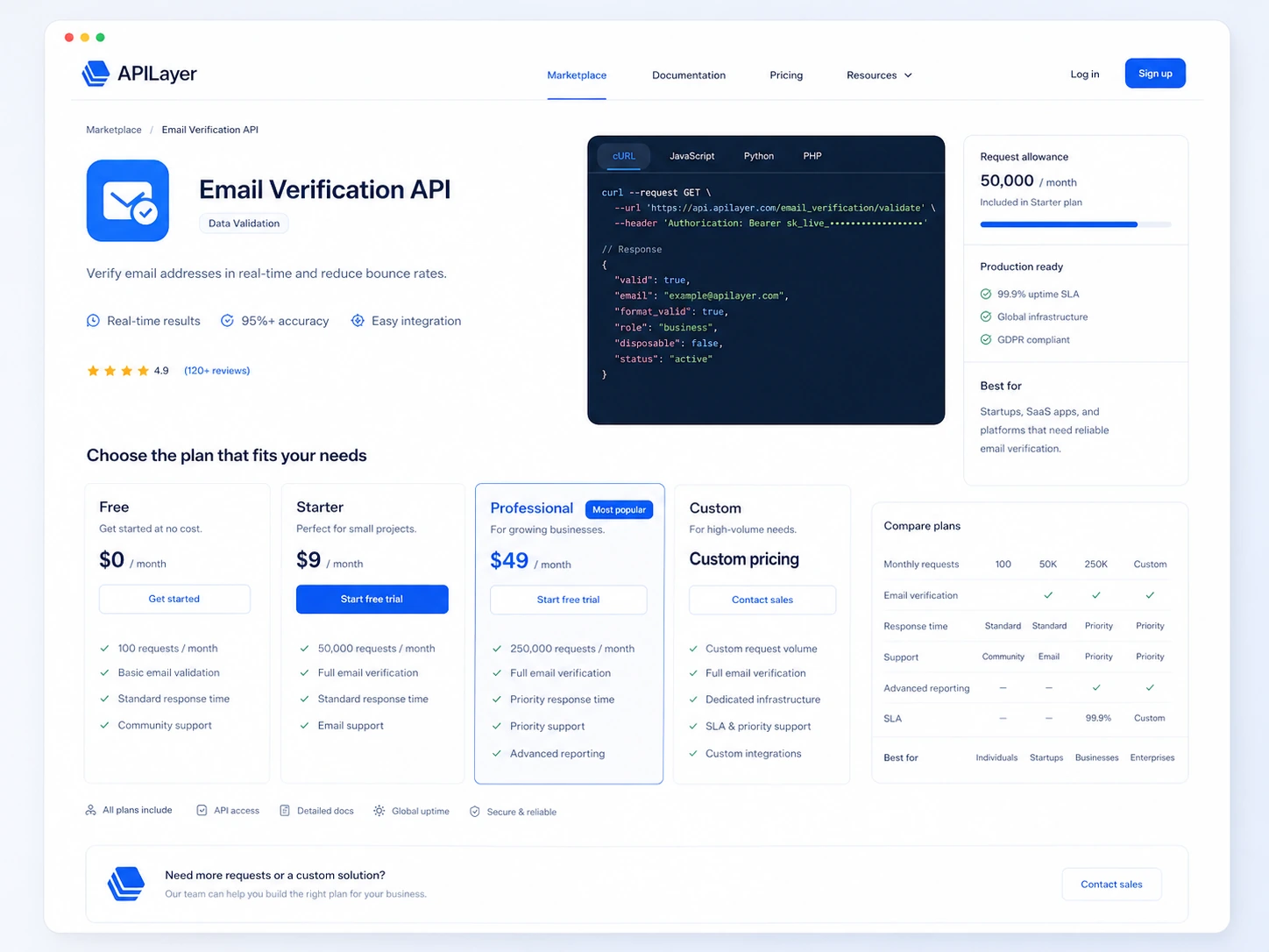Open the Documentation nav item

click(689, 75)
